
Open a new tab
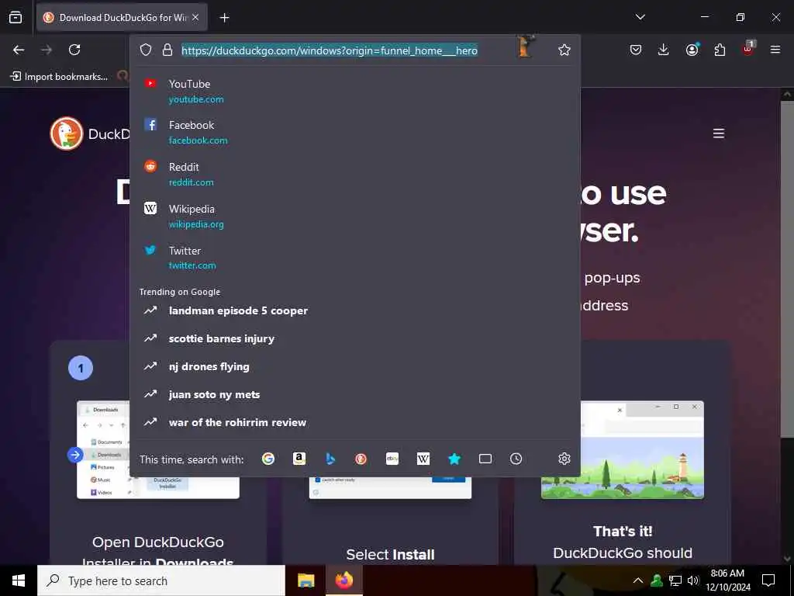pyautogui.click(x=224, y=18)
